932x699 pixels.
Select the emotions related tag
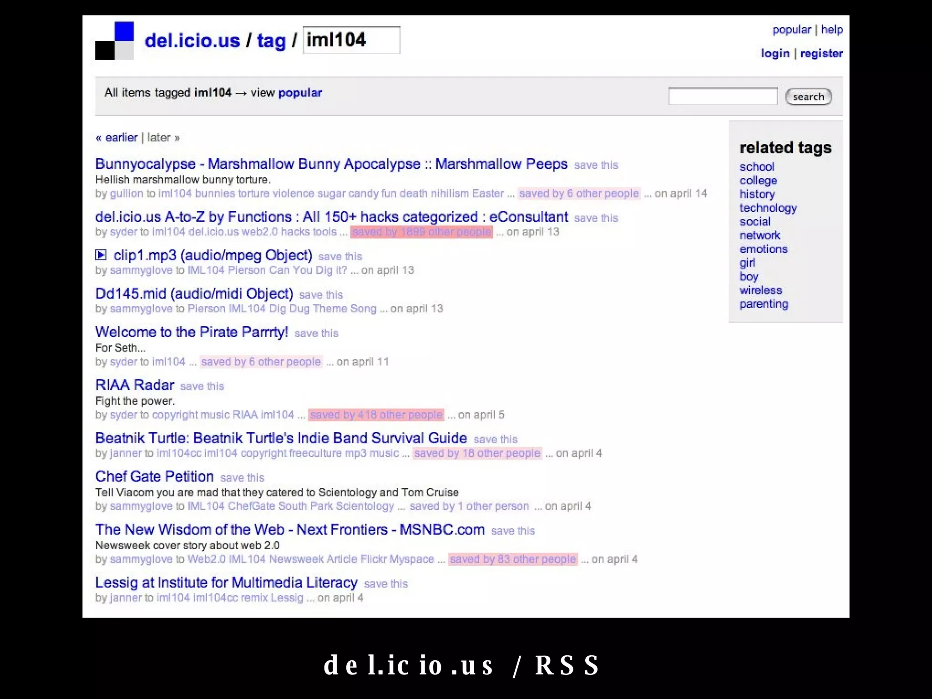[764, 249]
